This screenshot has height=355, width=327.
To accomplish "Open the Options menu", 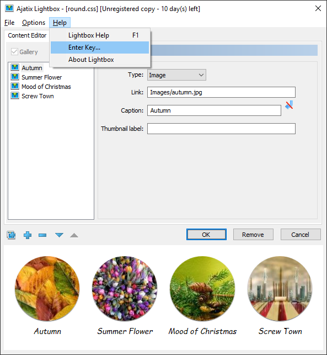I will pos(34,23).
